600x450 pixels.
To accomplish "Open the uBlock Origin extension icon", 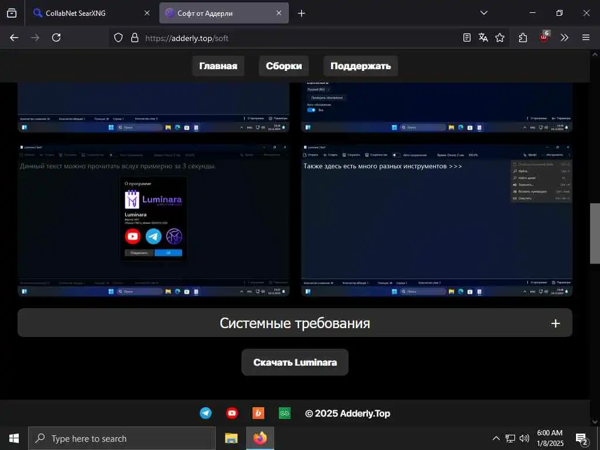I will pos(544,37).
